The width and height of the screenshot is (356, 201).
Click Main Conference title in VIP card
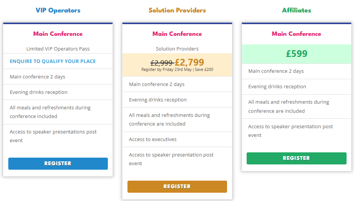[x=58, y=34]
